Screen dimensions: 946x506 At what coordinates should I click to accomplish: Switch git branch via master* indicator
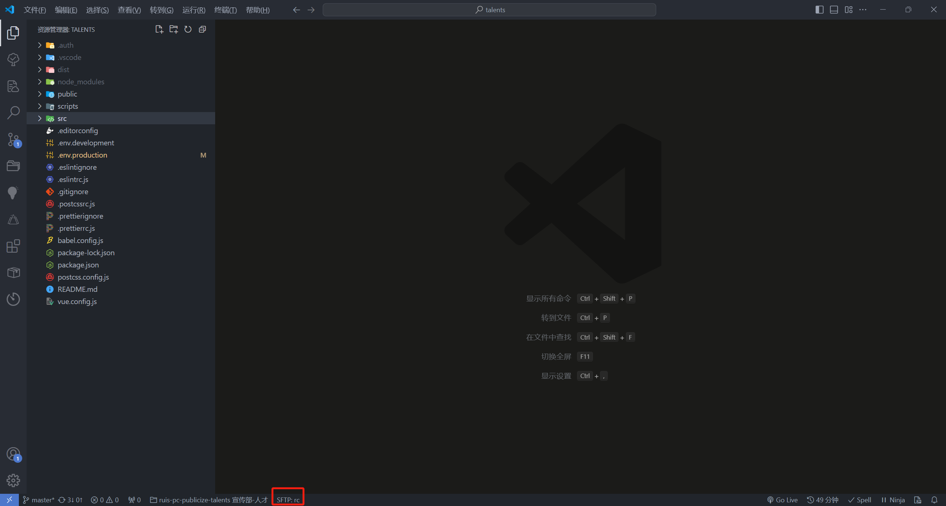click(x=38, y=500)
